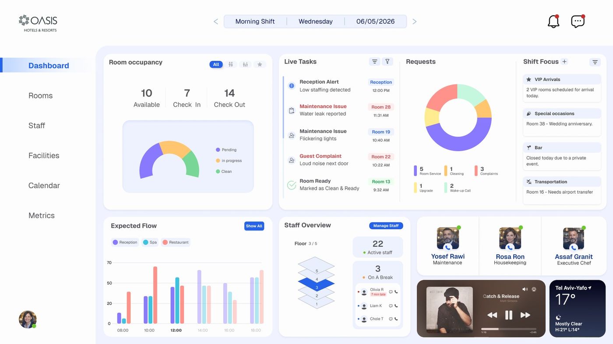
Task: Select the All room occupancy filter
Action: pos(216,64)
